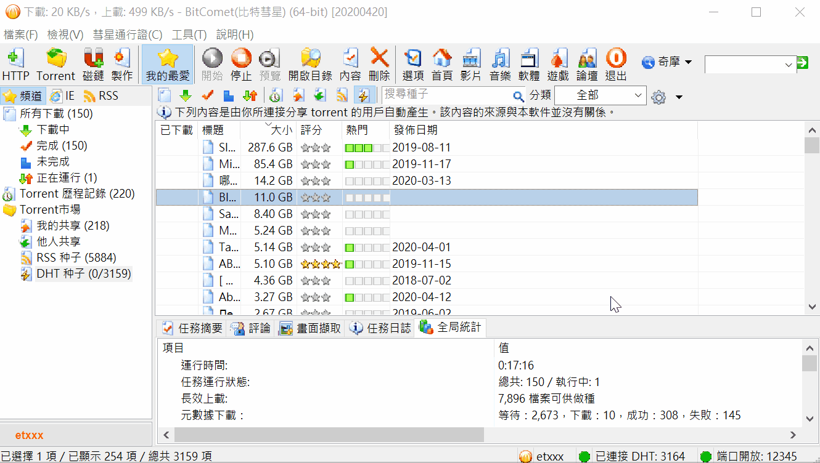This screenshot has width=820, height=463.
Task: Switch to the 畫面擷取 tab
Action: click(x=311, y=328)
